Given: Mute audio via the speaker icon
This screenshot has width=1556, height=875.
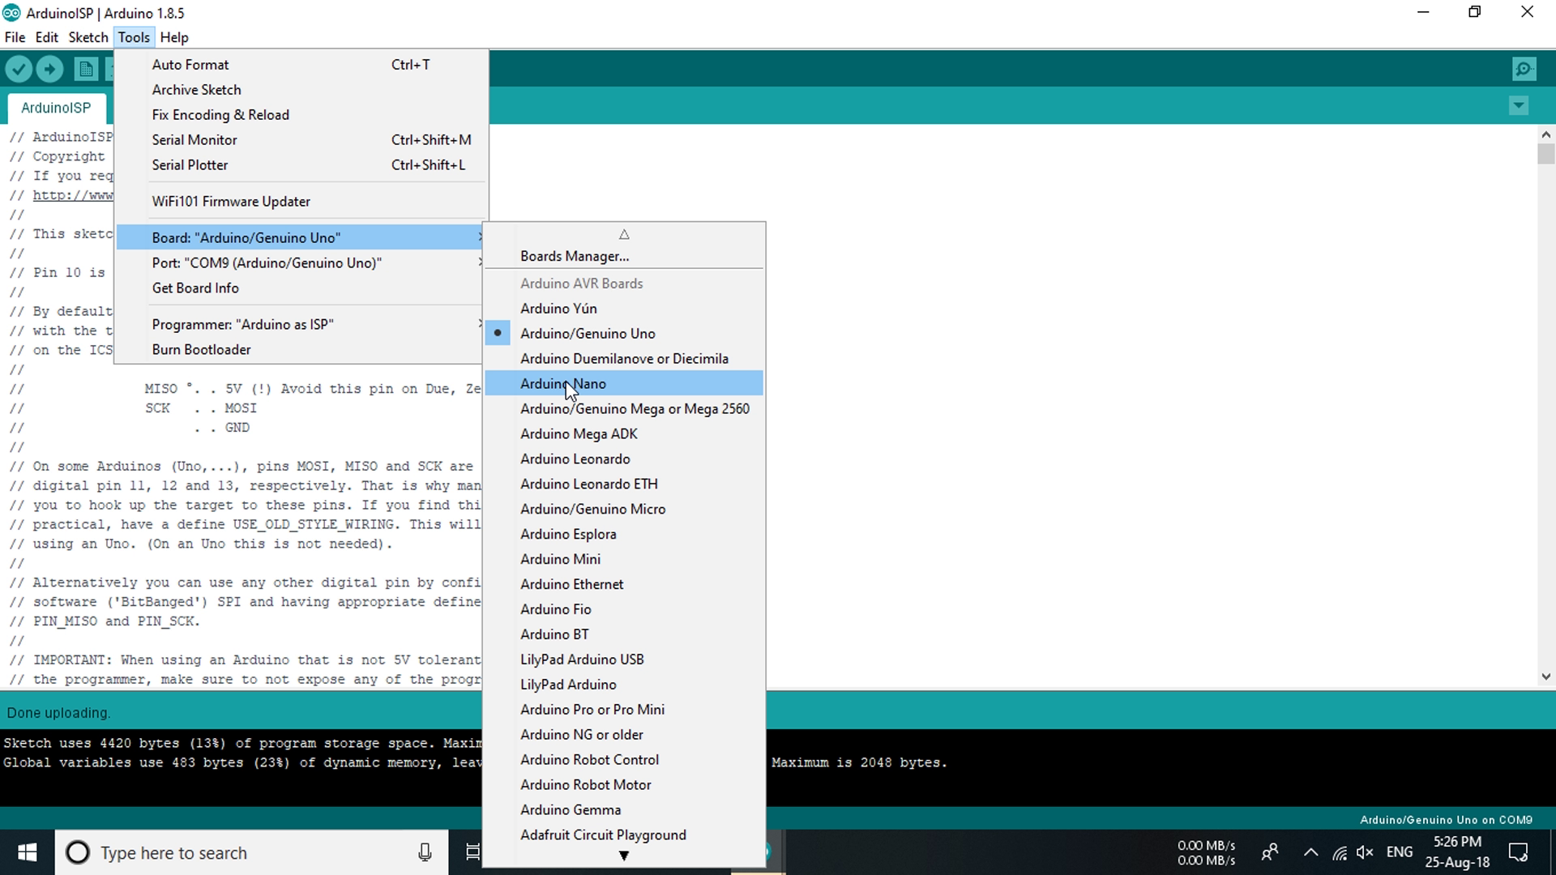Looking at the screenshot, I should (x=1366, y=852).
